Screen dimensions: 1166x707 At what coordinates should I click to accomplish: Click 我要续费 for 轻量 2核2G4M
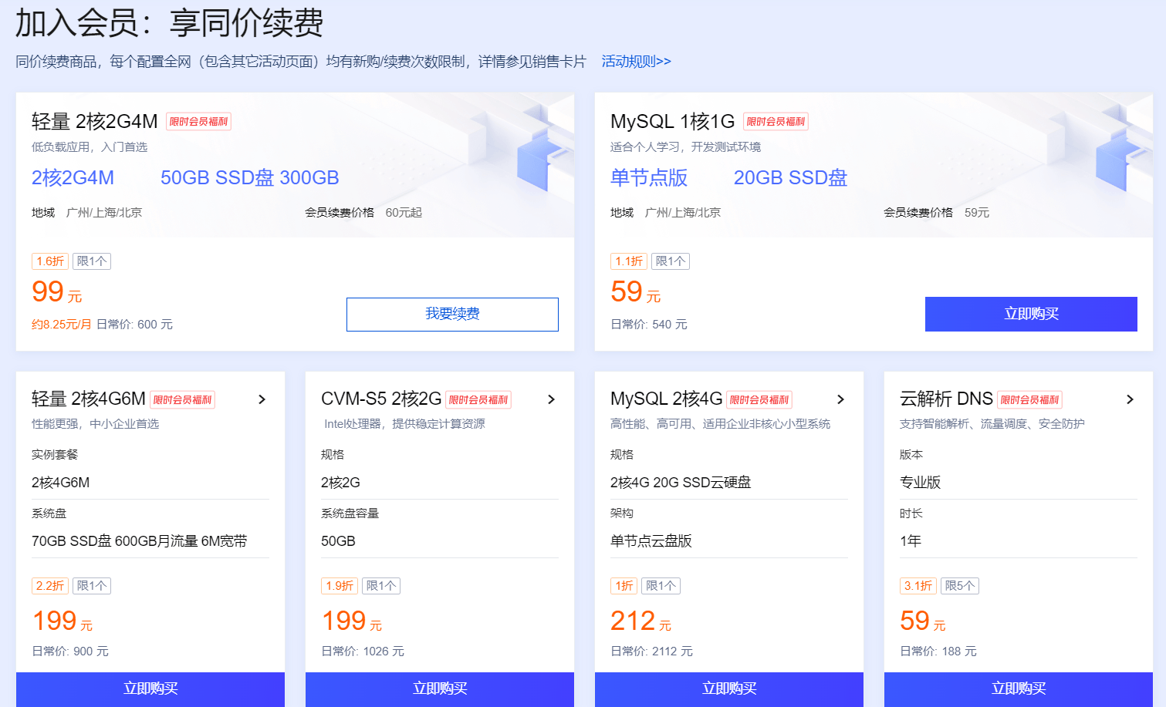(452, 315)
